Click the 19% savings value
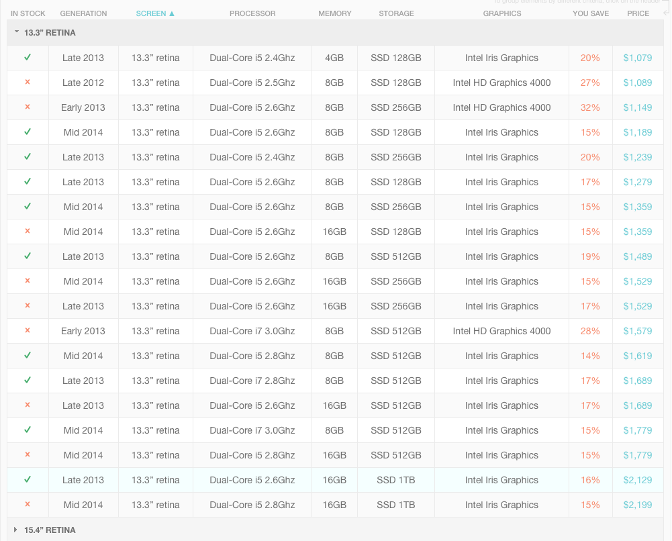This screenshot has height=541, width=672. pos(590,256)
